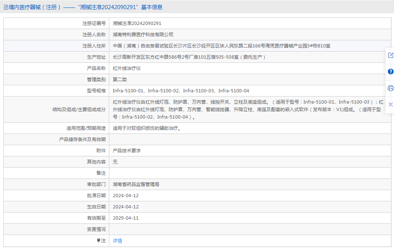
Task: Click the production address 长沙高新开发区东方红中路586号
Action: pos(189,57)
